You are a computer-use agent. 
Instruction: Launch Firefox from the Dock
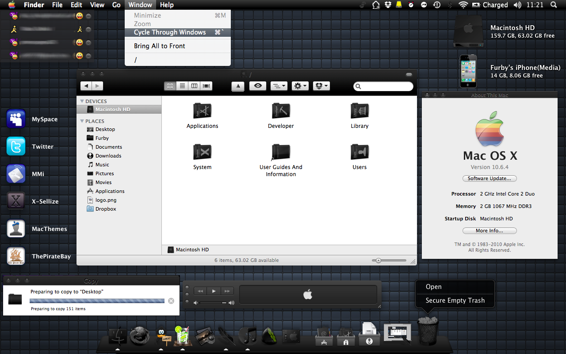click(139, 336)
